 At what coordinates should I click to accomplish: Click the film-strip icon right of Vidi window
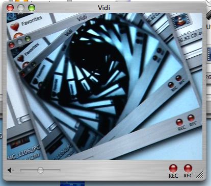coord(209,54)
